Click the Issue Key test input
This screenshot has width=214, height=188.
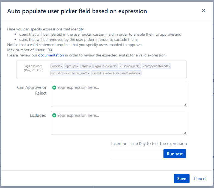[137, 154]
